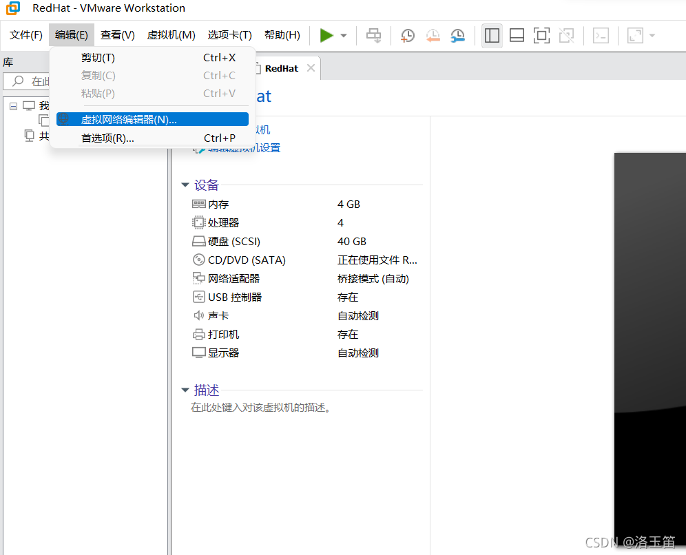Collapse the My Computer tree node
This screenshot has height=555, width=686.
point(14,106)
